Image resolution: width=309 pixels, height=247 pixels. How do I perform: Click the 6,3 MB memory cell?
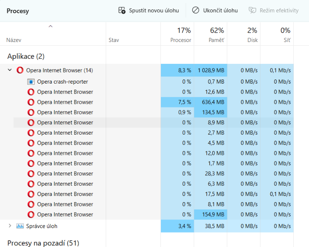(x=211, y=184)
